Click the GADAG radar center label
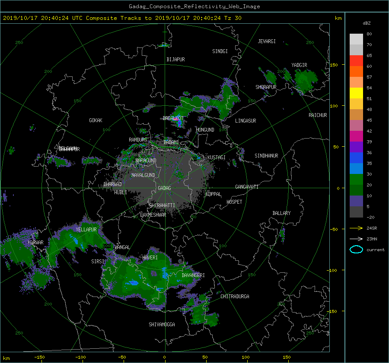 [164, 188]
